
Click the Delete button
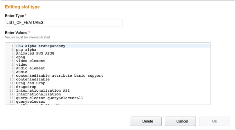pyautogui.click(x=146, y=121)
